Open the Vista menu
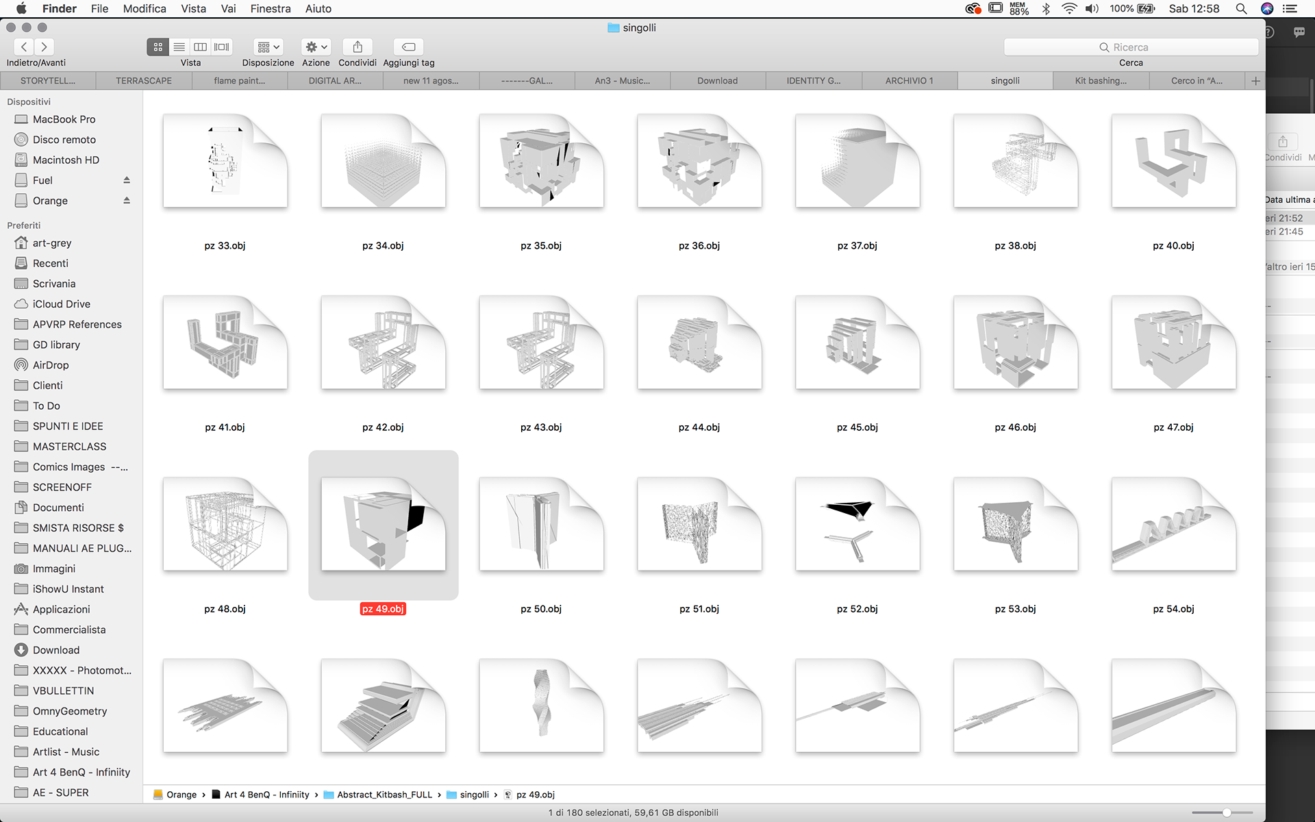 point(193,9)
